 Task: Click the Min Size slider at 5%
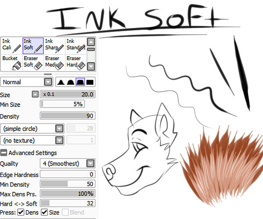pos(62,104)
